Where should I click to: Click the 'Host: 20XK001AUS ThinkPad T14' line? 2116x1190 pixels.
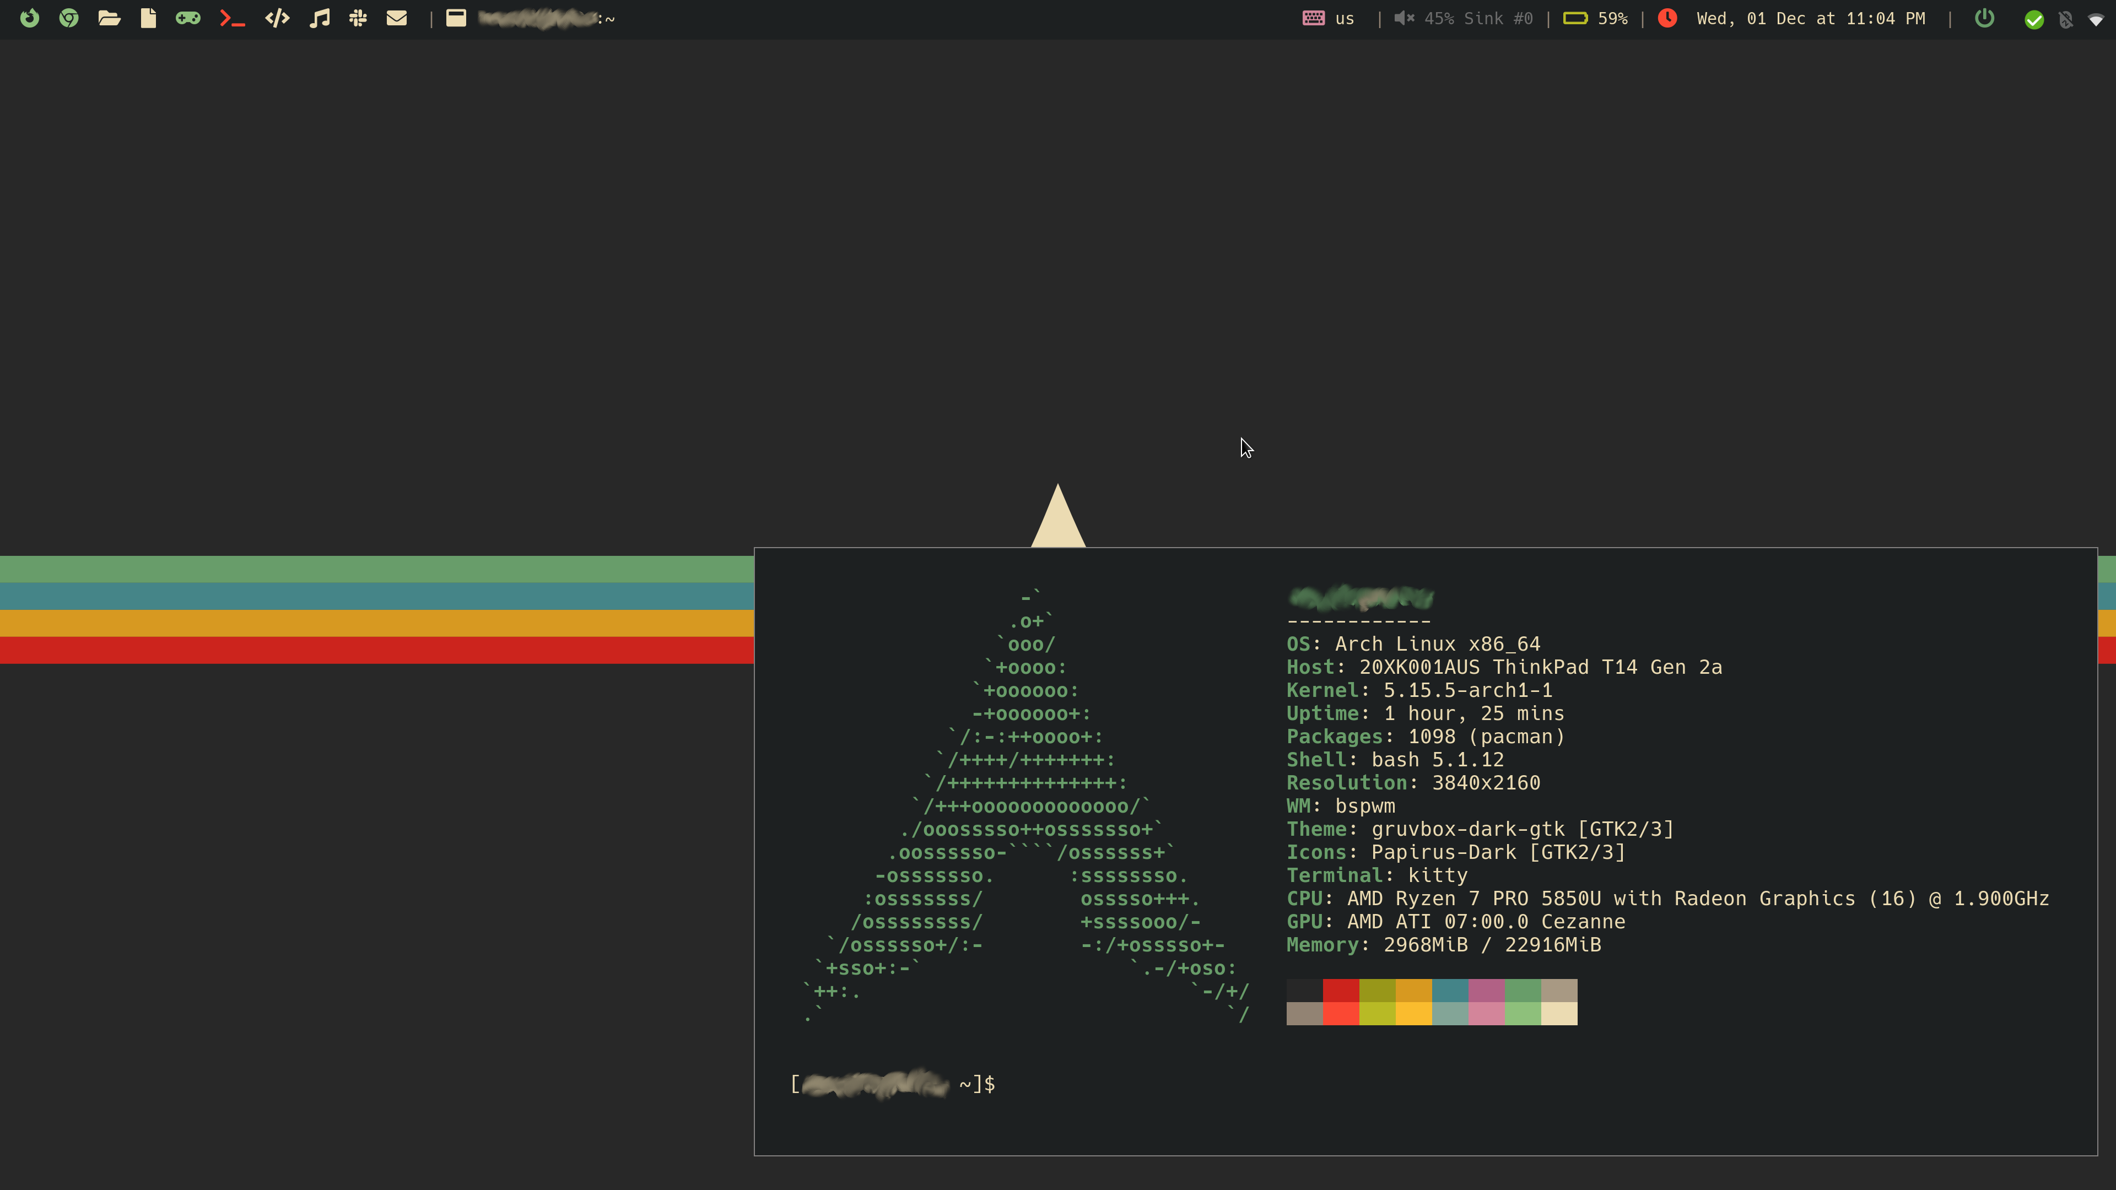1505,667
